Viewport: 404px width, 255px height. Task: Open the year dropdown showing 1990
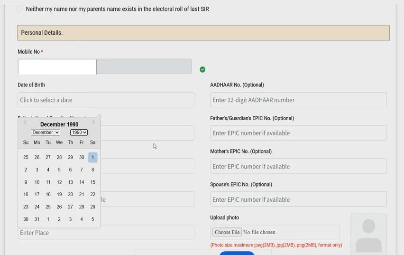[79, 132]
